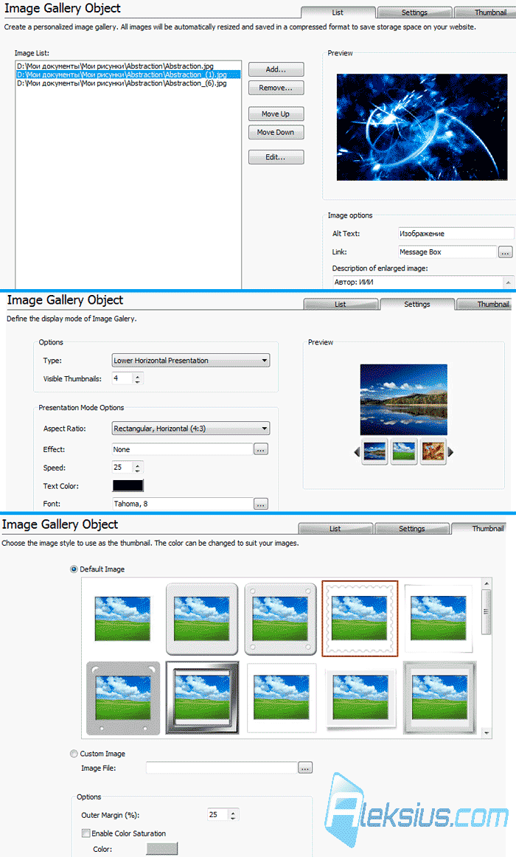This screenshot has height=857, width=516.
Task: Open Font picker button next to Tahoma
Action: (x=261, y=504)
